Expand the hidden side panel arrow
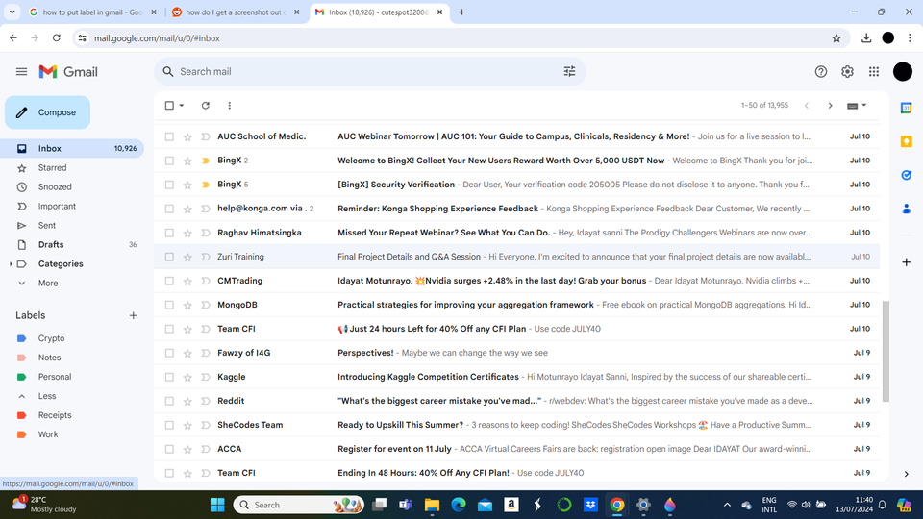The height and width of the screenshot is (519, 923). coord(907,474)
